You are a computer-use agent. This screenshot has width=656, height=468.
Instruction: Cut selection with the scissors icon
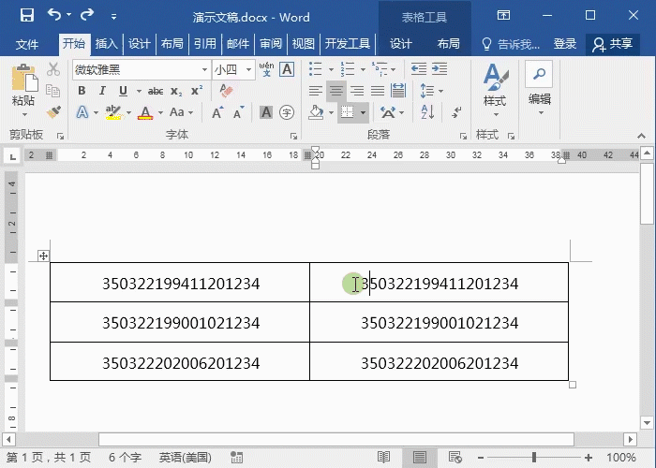coord(53,69)
